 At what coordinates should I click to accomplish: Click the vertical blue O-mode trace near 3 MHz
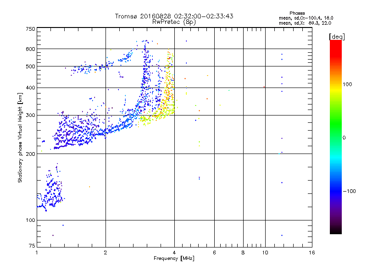145,77
